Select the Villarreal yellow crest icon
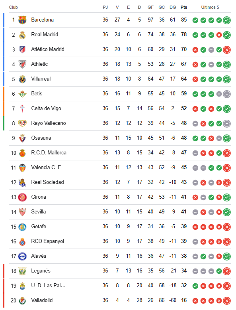The image size is (236, 310). (x=22, y=79)
